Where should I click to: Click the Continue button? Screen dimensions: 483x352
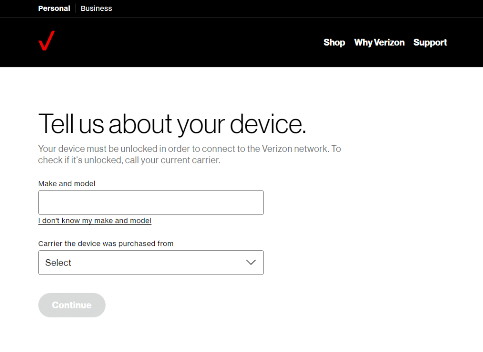pos(72,305)
